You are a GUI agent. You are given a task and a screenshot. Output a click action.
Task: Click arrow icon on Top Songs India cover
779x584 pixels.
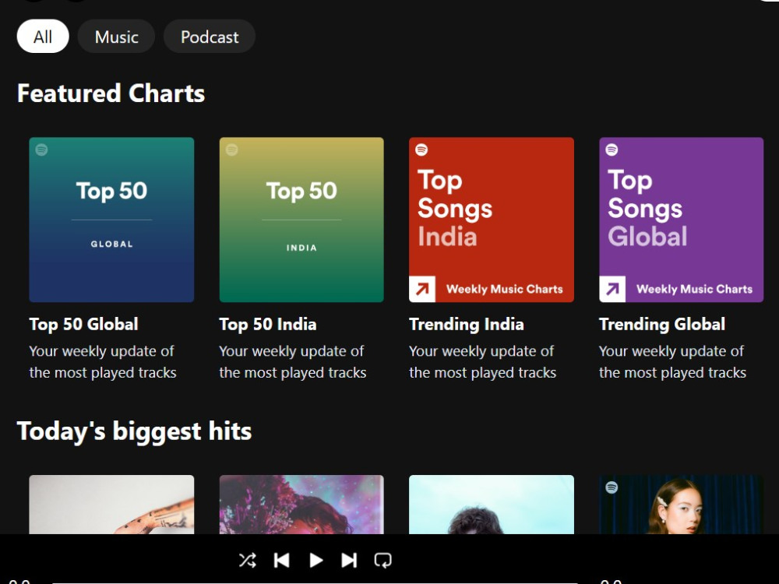tap(422, 289)
